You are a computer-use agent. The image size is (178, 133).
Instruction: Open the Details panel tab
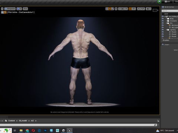pyautogui.click(x=166, y=45)
